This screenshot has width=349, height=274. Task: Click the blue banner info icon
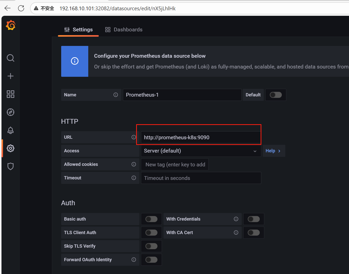click(75, 61)
